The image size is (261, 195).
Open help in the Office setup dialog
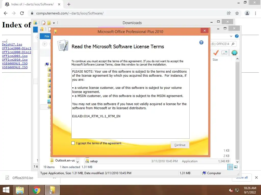201,42
